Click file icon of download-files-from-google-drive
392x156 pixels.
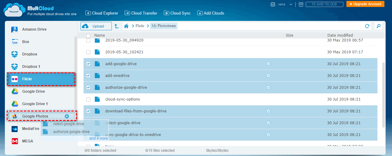point(97,111)
